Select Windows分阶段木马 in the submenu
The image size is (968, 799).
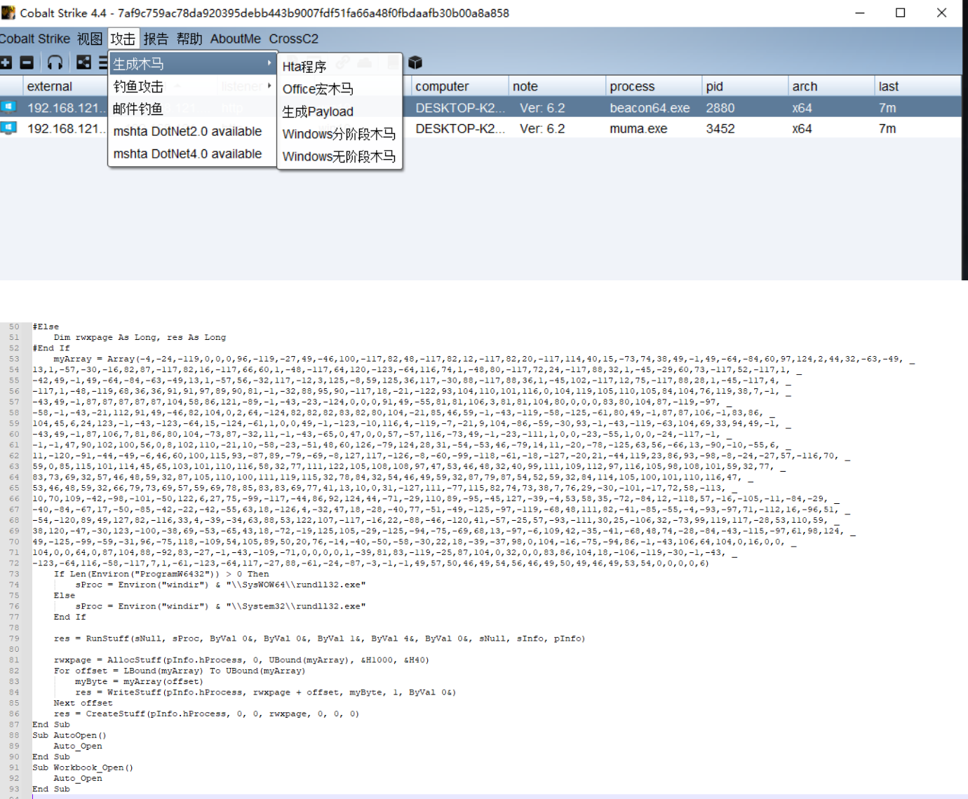(340, 134)
